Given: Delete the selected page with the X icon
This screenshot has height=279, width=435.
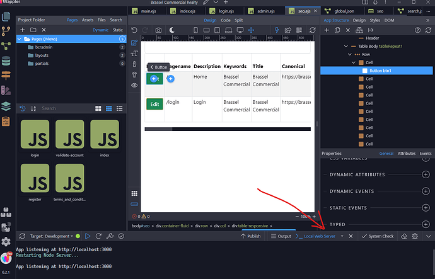Looking at the screenshot, I should [x=43, y=30].
